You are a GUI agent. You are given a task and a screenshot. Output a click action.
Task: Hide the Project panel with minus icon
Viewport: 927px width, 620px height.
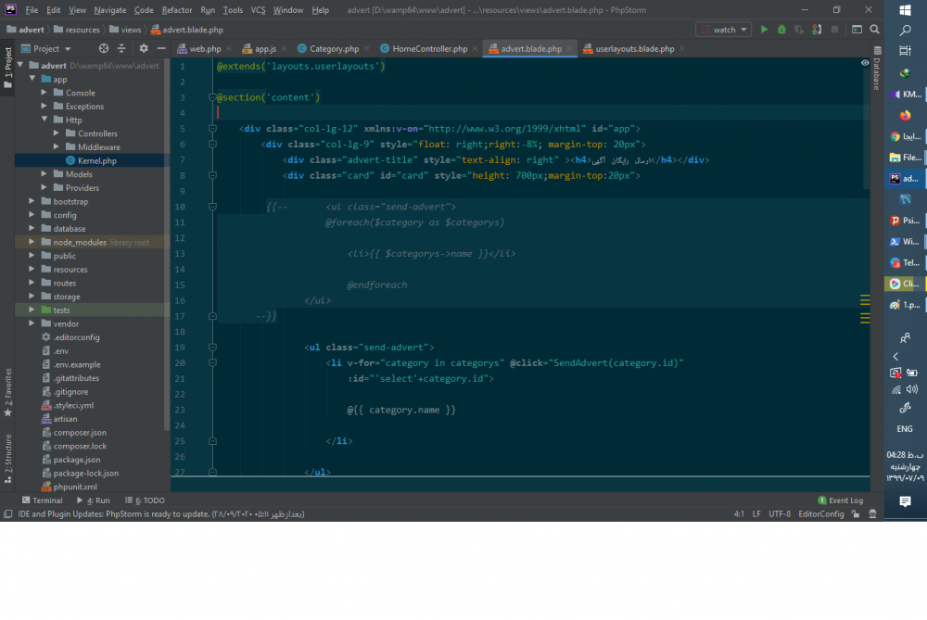160,48
